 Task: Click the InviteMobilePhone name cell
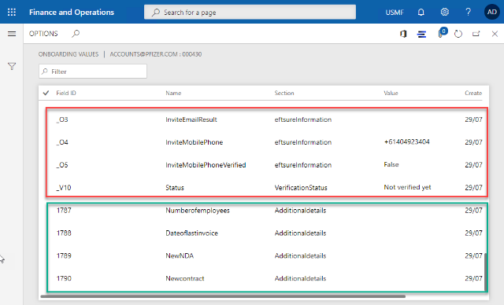195,142
